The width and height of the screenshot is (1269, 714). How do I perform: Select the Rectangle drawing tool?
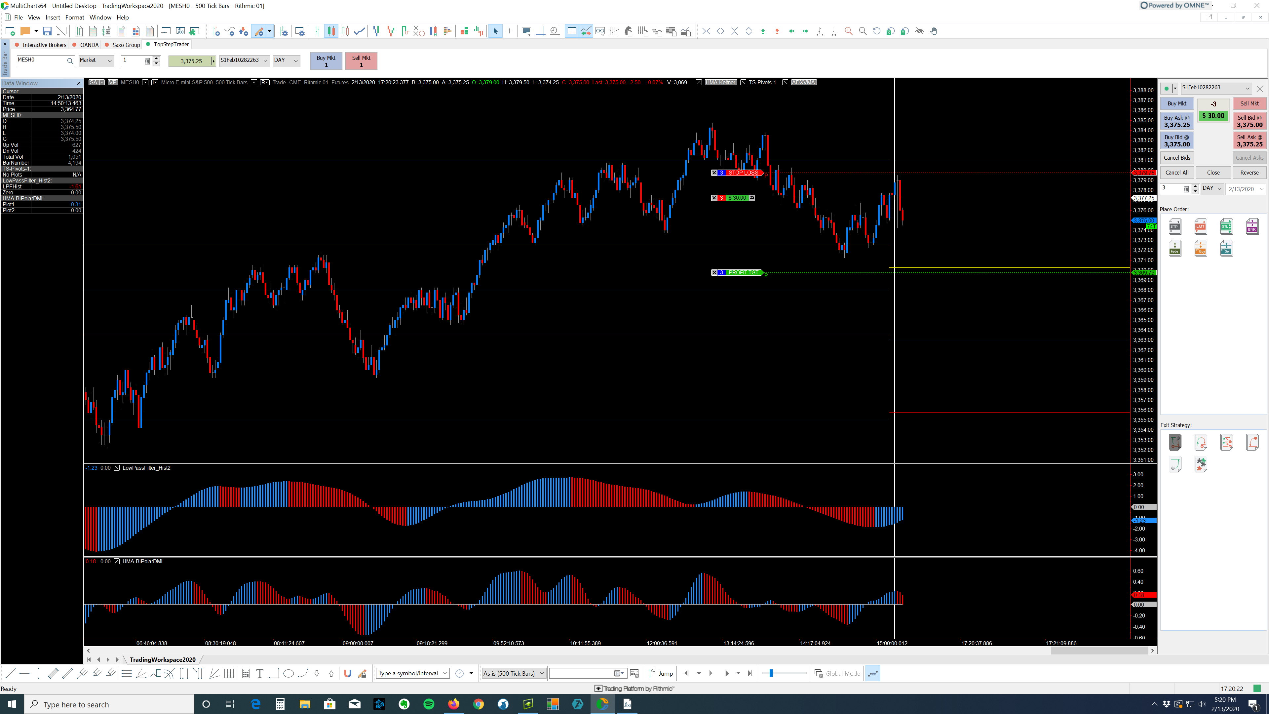tap(274, 673)
